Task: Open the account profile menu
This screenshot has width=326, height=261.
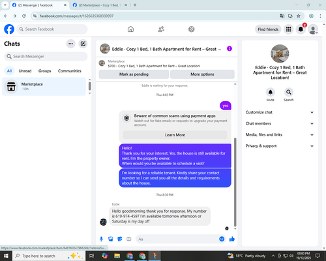Action: (x=313, y=29)
